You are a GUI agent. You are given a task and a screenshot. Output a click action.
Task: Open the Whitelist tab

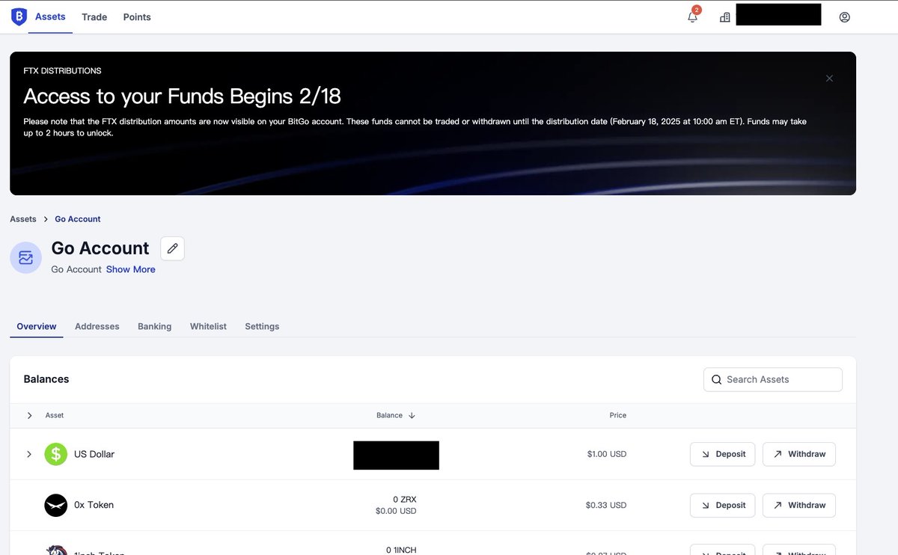(208, 326)
